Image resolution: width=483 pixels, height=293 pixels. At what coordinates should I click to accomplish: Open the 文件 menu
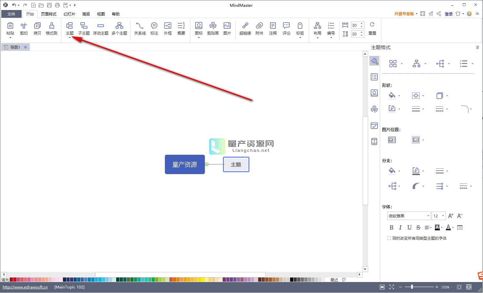[x=11, y=14]
